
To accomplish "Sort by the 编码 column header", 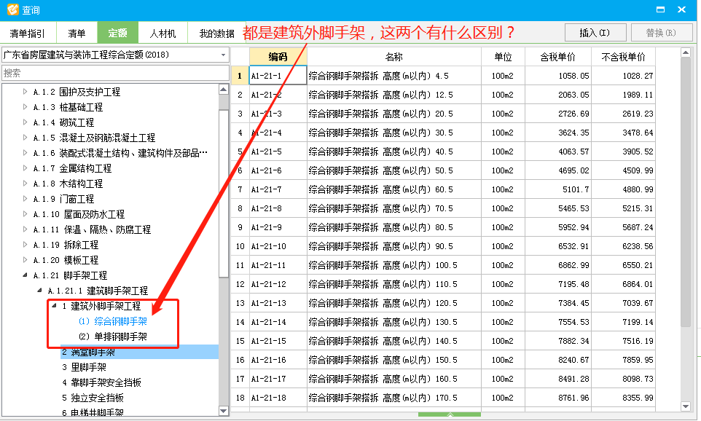I will [x=278, y=57].
